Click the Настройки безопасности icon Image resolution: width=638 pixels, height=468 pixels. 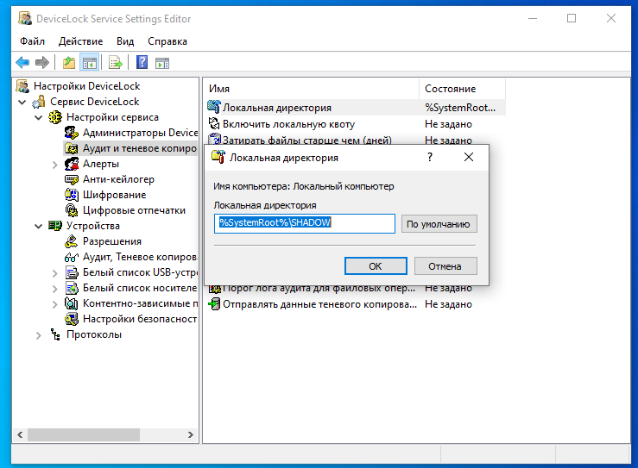[72, 319]
